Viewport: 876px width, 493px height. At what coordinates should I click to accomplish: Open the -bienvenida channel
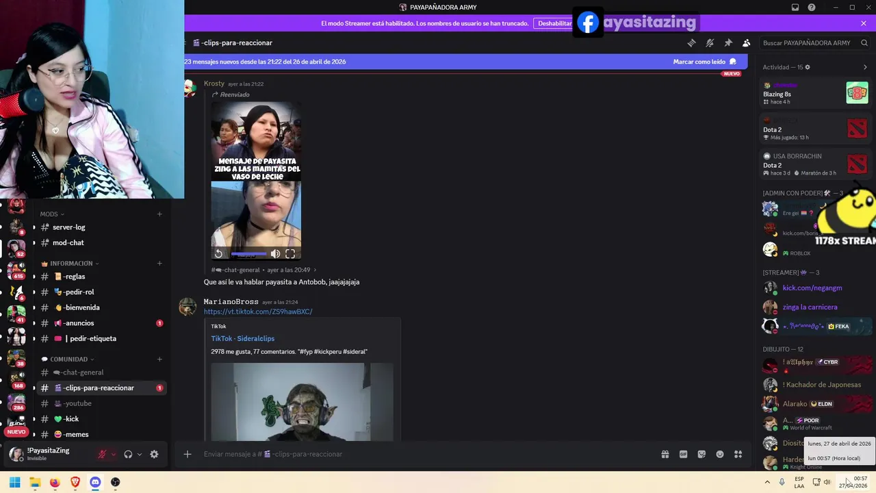click(101, 308)
